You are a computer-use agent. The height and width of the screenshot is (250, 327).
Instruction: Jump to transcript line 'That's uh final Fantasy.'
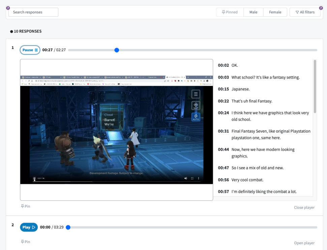(x=245, y=101)
